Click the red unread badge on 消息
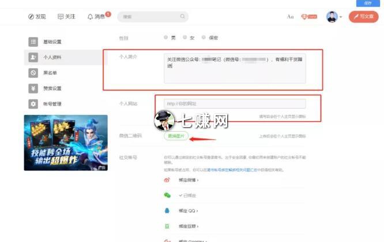This screenshot has width=384, height=242. (108, 14)
